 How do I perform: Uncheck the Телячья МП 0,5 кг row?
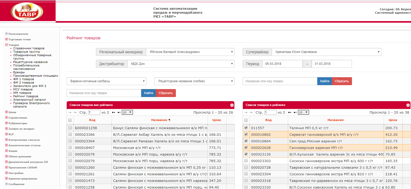click(246, 128)
